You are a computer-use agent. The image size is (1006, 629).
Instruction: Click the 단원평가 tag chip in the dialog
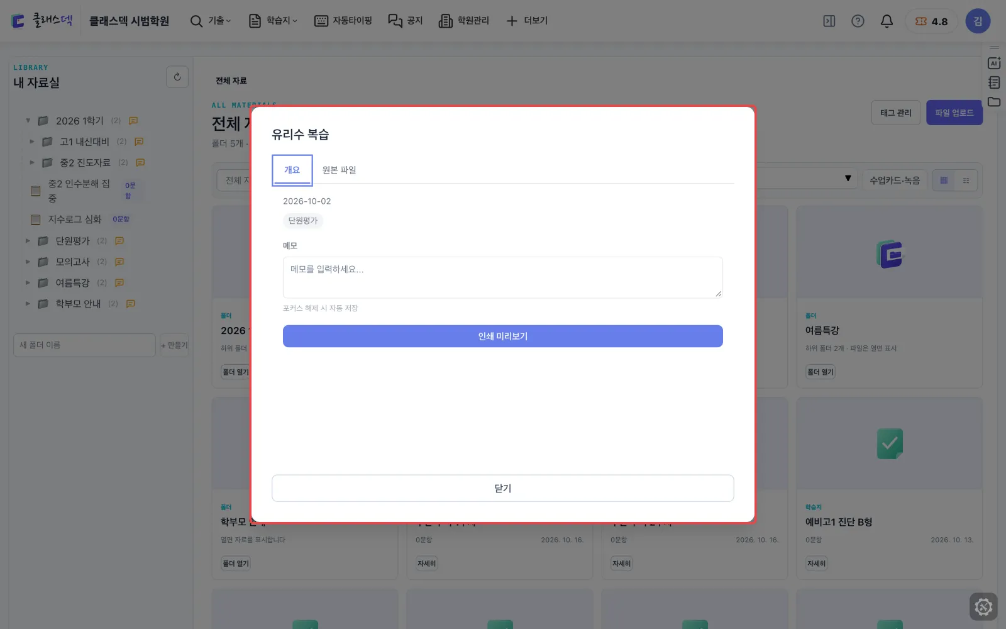click(303, 221)
